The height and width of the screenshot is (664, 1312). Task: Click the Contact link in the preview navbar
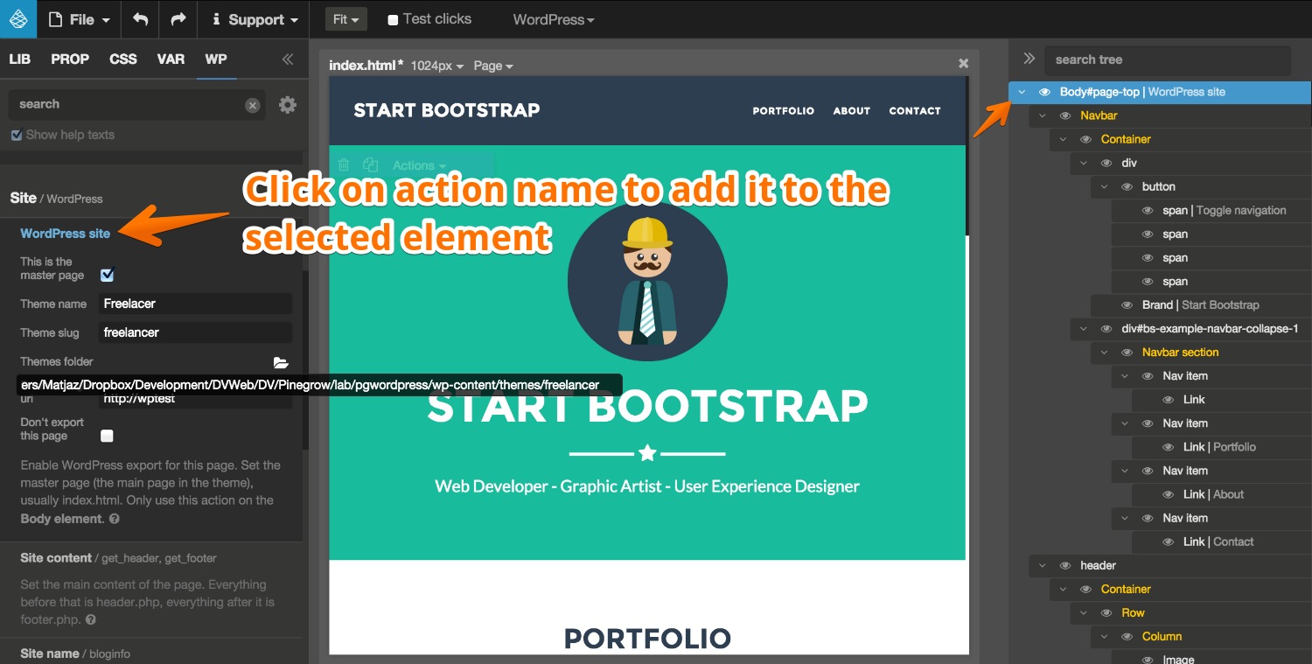915,111
